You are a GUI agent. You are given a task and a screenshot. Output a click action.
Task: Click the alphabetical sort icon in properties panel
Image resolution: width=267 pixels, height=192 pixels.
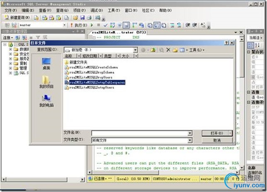pyautogui.click(x=257, y=45)
